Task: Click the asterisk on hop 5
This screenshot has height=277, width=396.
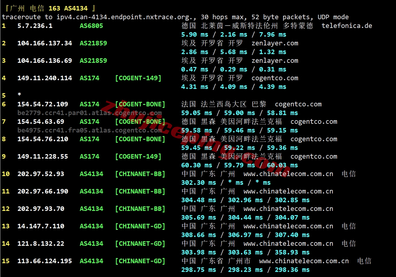Action: [x=19, y=95]
